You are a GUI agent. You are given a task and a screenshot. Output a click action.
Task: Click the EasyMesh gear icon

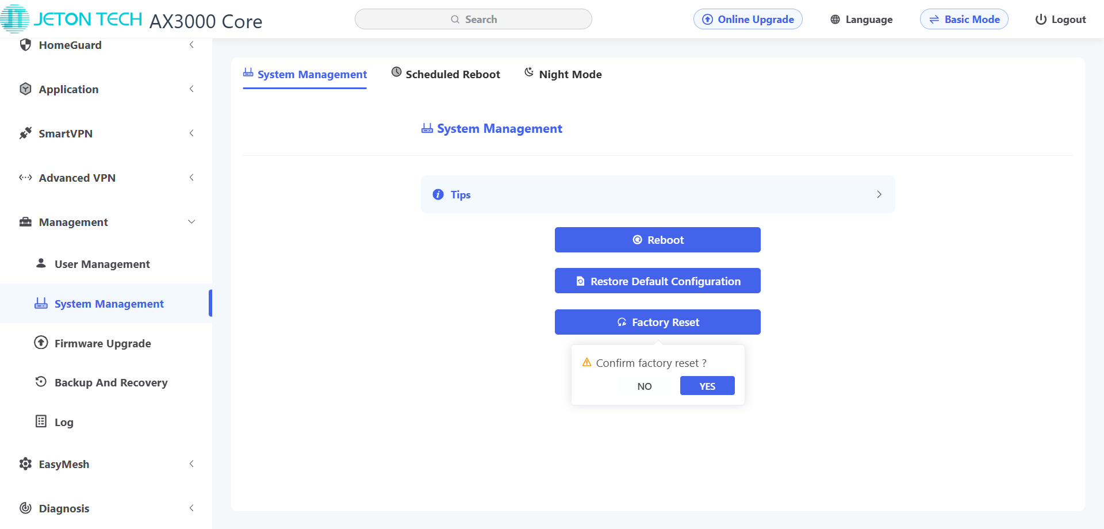[25, 464]
